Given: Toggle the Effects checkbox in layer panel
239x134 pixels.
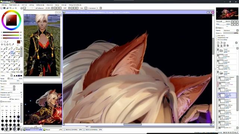Looking at the screenshot, I should pos(217,28).
